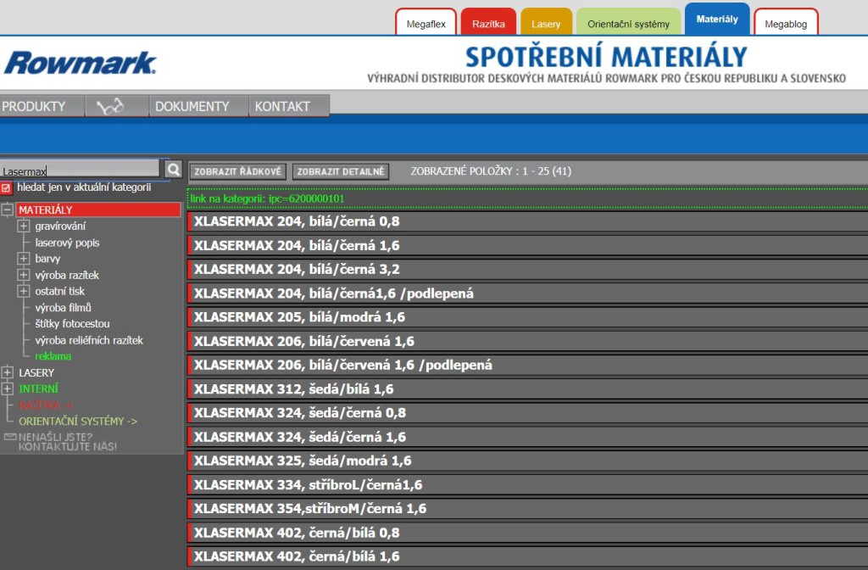Click the Rowmark logo

pos(81,63)
